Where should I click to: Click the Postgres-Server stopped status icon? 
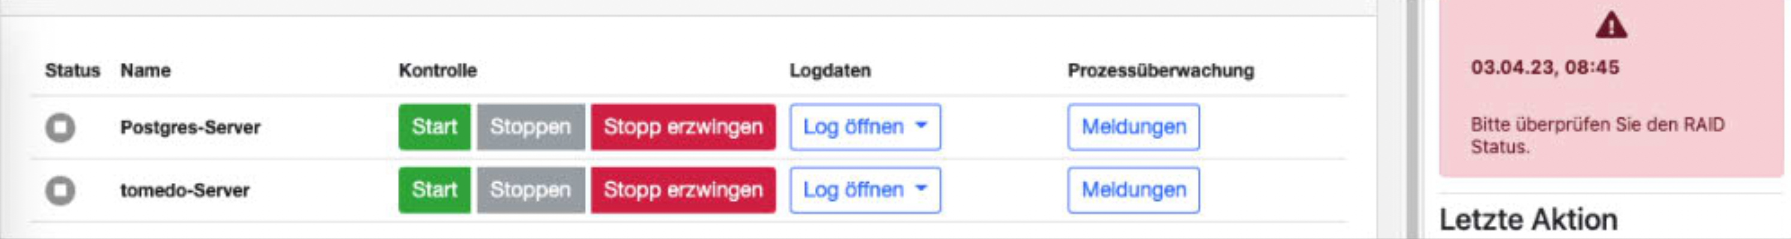click(x=61, y=127)
